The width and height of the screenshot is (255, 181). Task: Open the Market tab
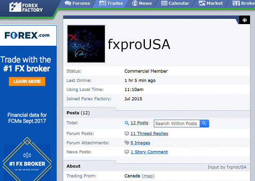pos(211,3)
